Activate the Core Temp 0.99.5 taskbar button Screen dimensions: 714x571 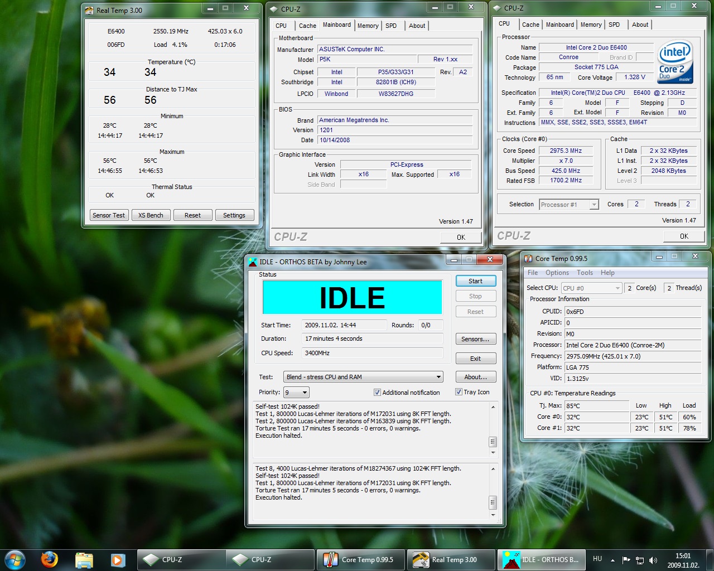coord(361,559)
